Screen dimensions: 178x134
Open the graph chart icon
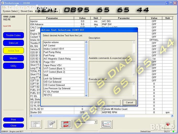pyautogui.click(x=107, y=124)
